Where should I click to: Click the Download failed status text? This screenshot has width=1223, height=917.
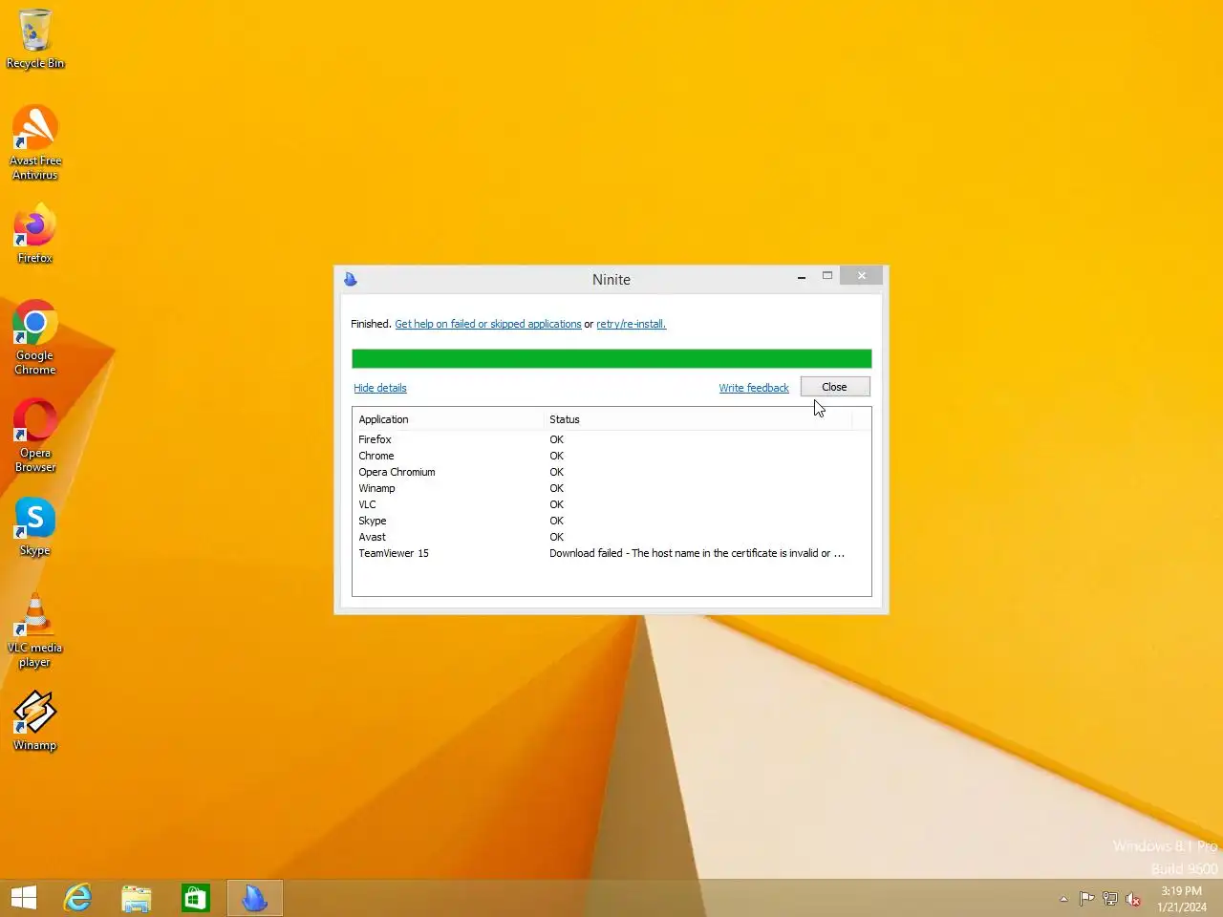(x=697, y=553)
